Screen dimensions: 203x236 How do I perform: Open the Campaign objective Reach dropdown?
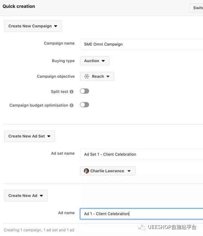pyautogui.click(x=97, y=76)
